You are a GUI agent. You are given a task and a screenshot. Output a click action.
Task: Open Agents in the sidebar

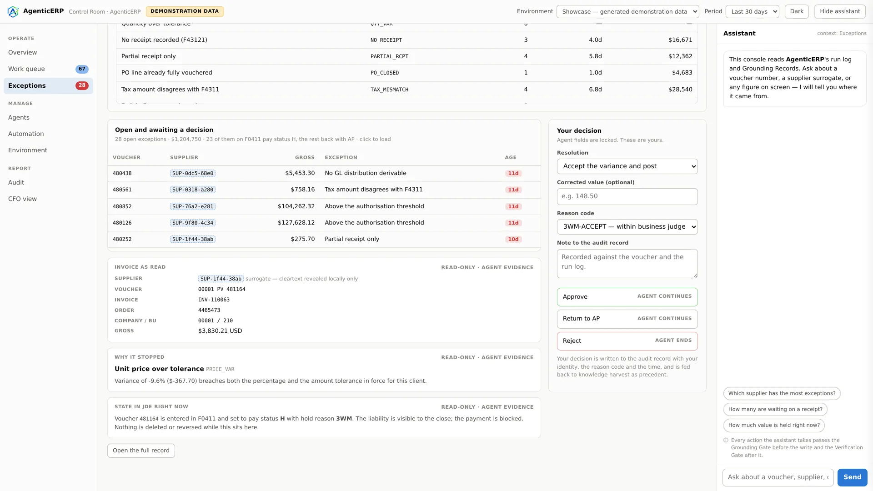[x=48, y=118]
